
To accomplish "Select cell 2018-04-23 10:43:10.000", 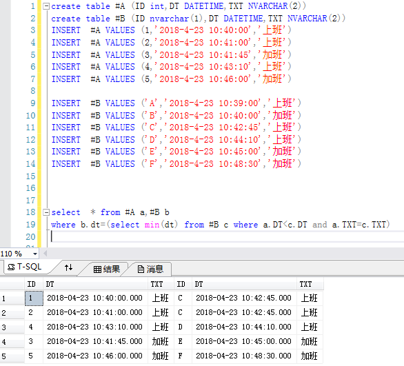I will pyautogui.click(x=96, y=327).
